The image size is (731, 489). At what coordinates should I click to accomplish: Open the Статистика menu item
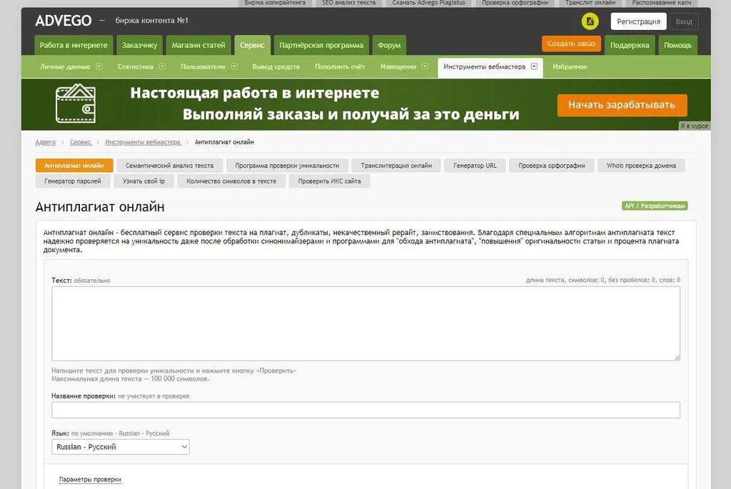click(135, 66)
